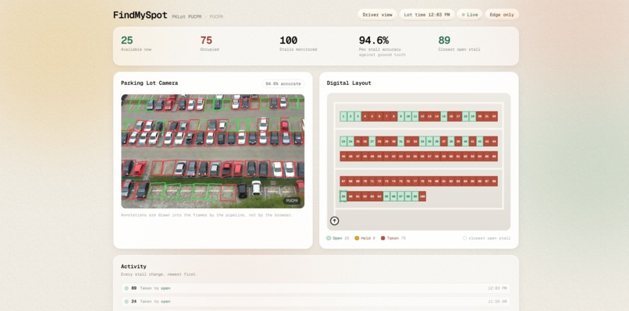Select highlighted closest stall 89 in the layout
629x311 pixels.
click(x=343, y=196)
